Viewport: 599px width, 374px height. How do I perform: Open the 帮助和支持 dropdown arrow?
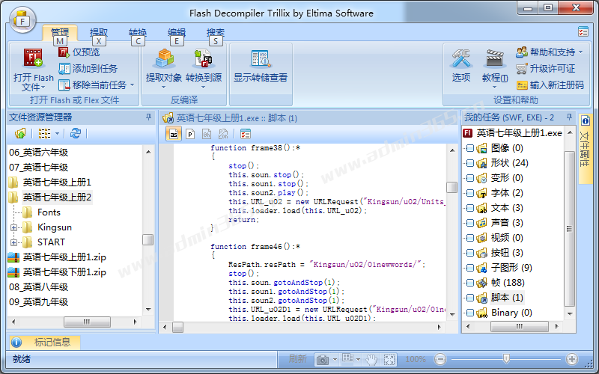pyautogui.click(x=581, y=52)
